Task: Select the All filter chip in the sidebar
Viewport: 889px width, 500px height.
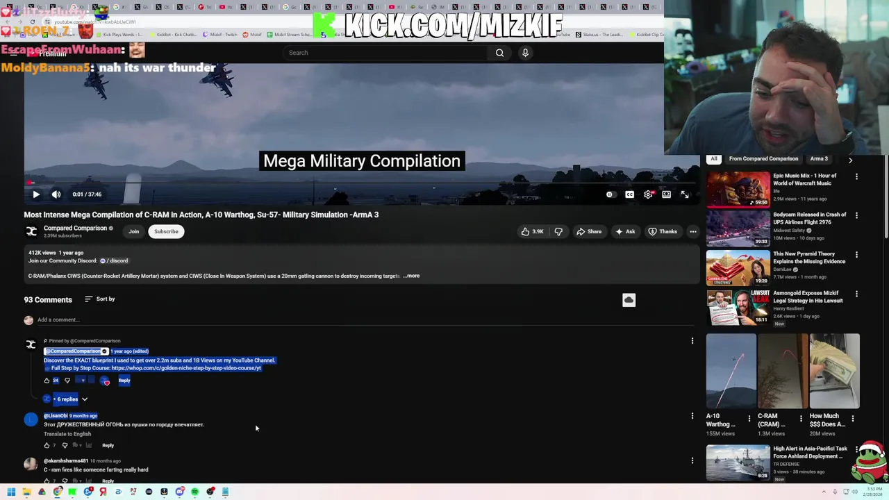Action: pyautogui.click(x=714, y=159)
